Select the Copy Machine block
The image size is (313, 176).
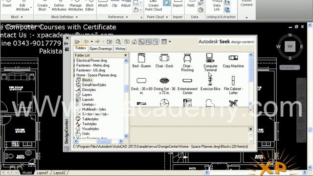233,60
